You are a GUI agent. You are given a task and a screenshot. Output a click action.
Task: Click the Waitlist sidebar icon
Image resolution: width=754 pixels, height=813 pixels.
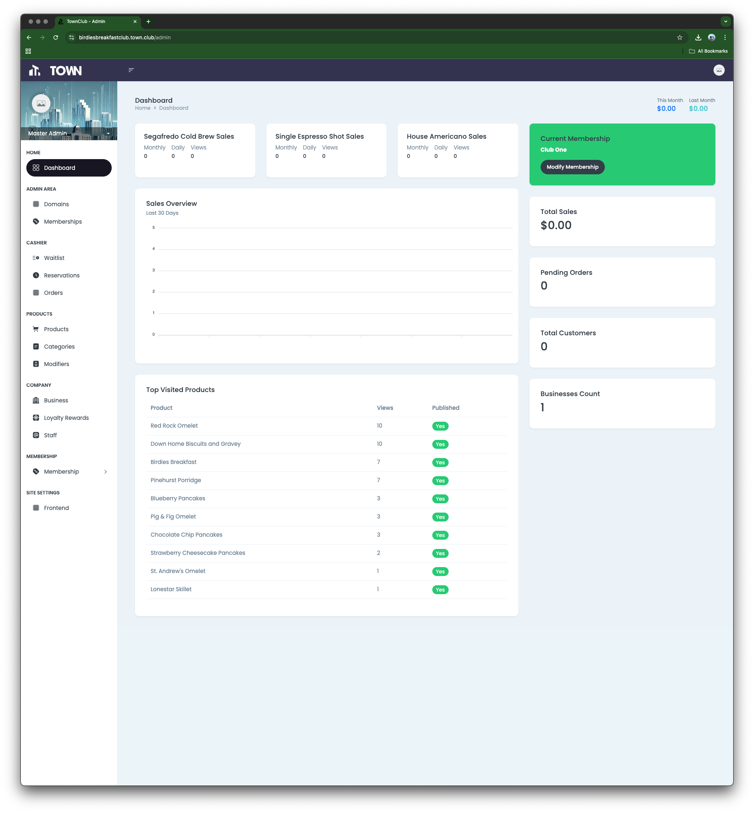[x=36, y=258]
